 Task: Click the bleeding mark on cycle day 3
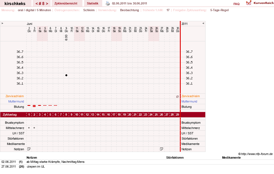(40, 106)
